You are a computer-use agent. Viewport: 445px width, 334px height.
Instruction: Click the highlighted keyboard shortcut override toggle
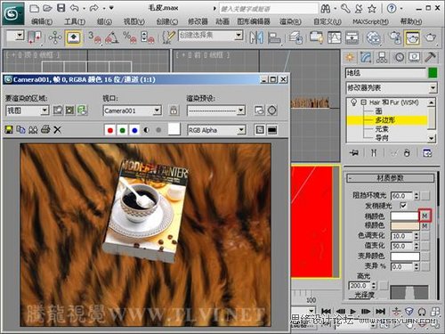click(74, 37)
